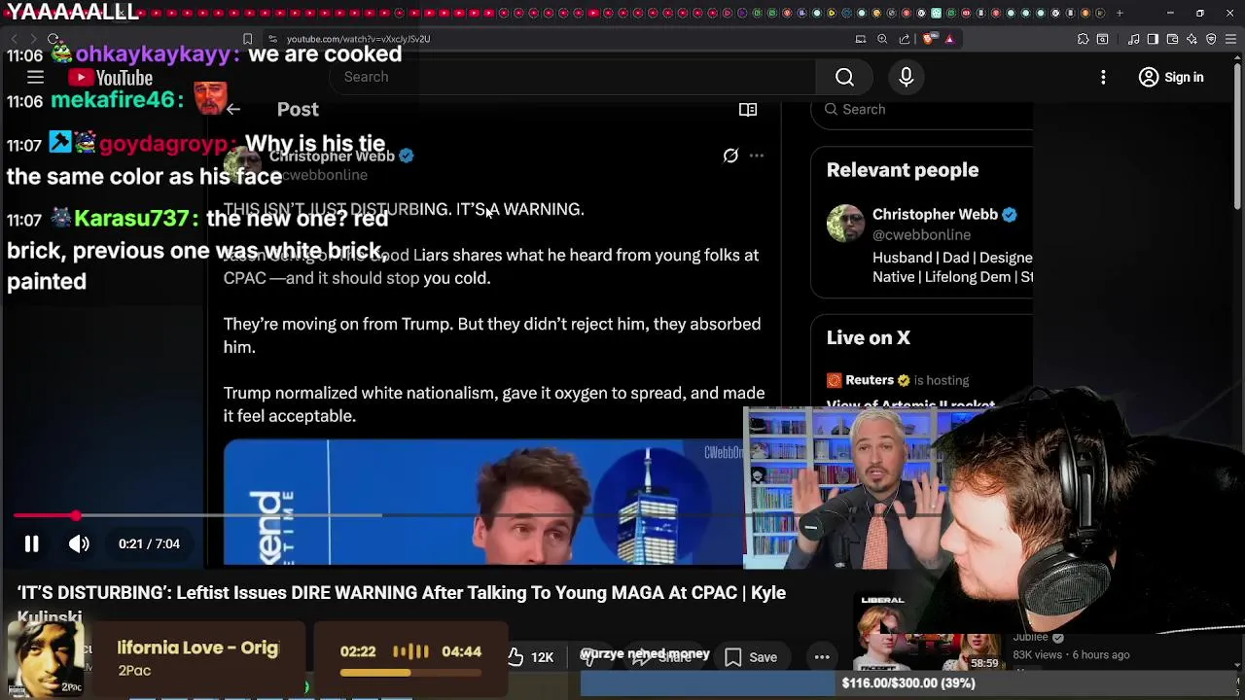Click the California Love song progress bar

click(x=410, y=672)
